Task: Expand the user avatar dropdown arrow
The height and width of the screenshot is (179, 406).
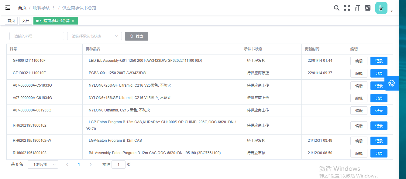Action: 392,11
